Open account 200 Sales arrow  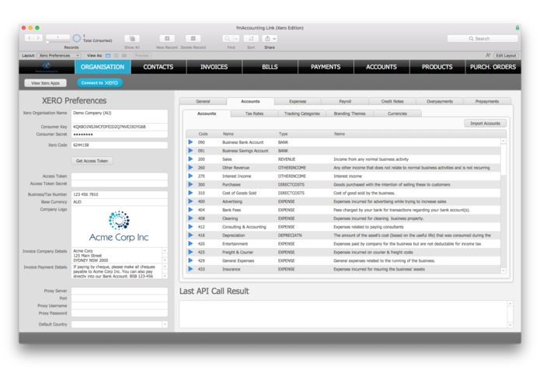point(190,159)
